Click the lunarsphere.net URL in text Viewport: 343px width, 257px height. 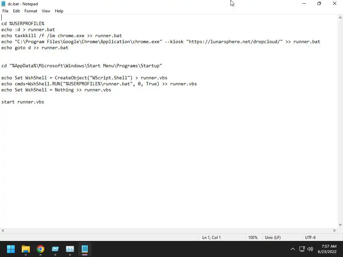point(234,41)
